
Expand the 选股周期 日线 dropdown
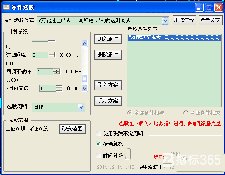pyautogui.click(x=81, y=107)
